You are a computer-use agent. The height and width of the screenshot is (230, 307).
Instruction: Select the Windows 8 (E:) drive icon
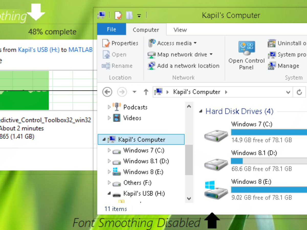pyautogui.click(x=216, y=190)
